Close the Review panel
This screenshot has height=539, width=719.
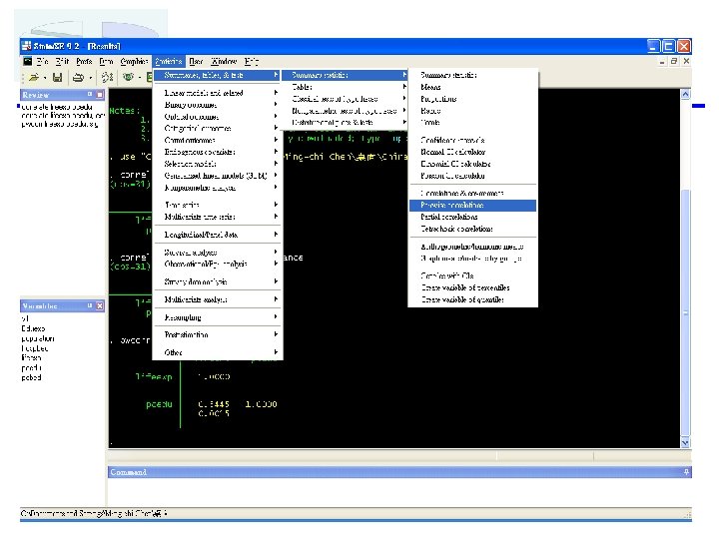point(100,95)
